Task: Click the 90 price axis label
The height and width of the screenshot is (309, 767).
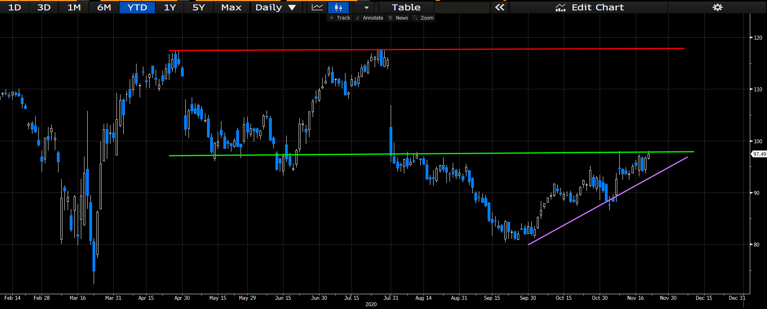Action: pyautogui.click(x=756, y=193)
